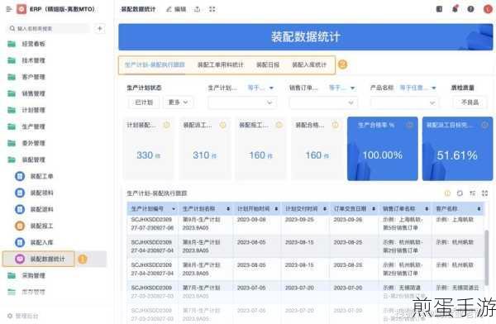Click info icon on 装配合格 card
Screen dimensions: 496x324
336,125
